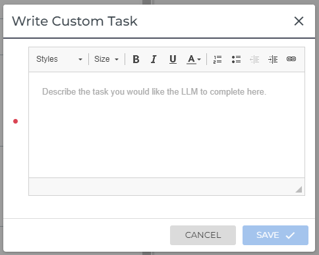
Task: Click the SAVE button
Action: coord(275,235)
